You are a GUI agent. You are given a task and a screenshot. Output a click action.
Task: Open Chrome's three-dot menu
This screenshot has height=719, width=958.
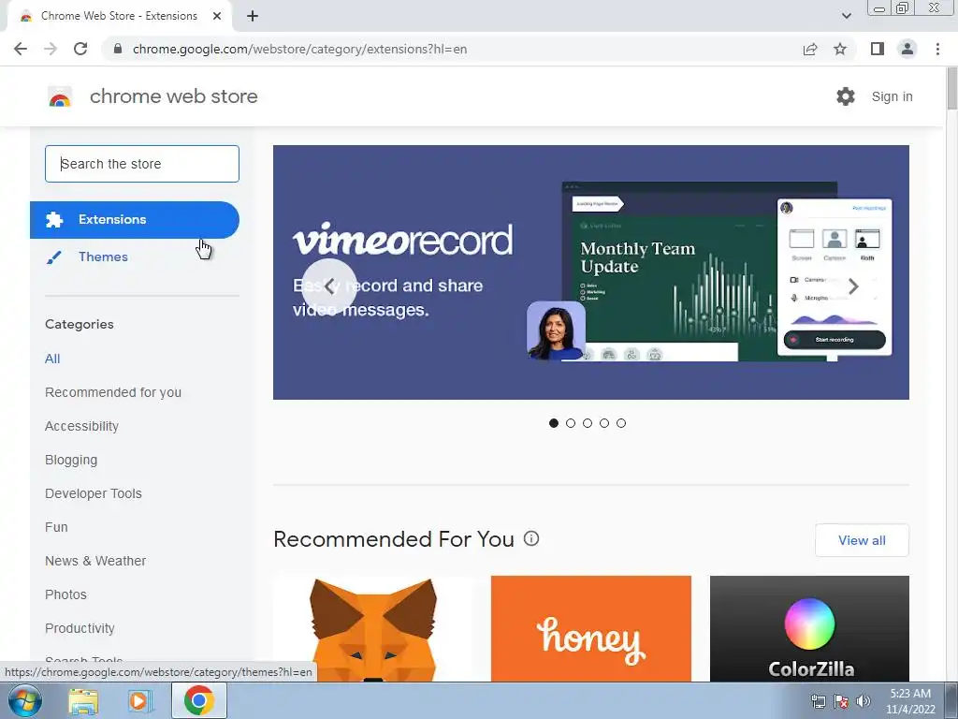tap(937, 49)
